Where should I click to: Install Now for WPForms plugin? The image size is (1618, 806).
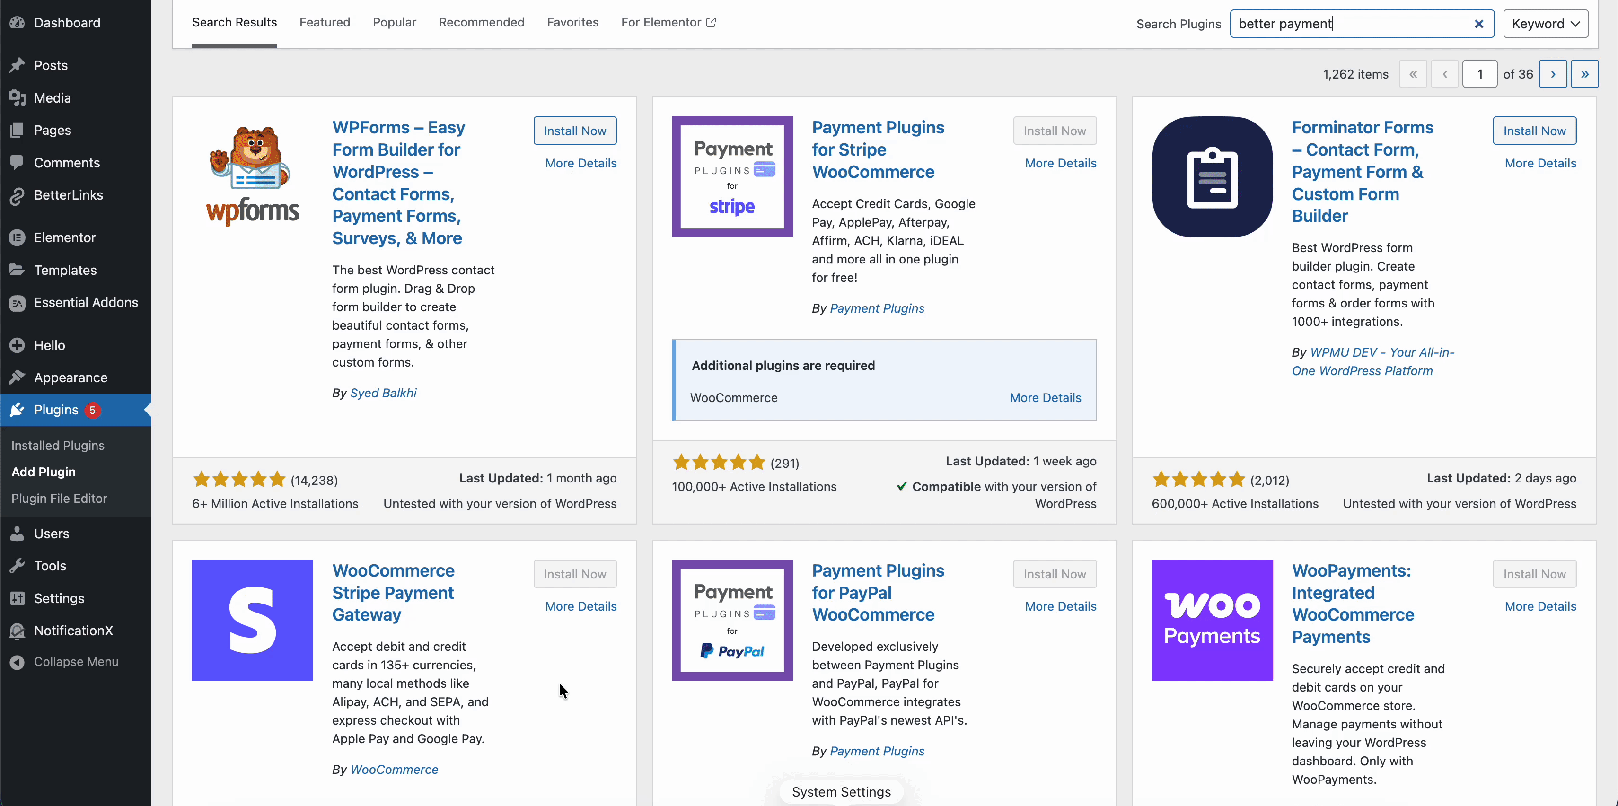point(575,130)
